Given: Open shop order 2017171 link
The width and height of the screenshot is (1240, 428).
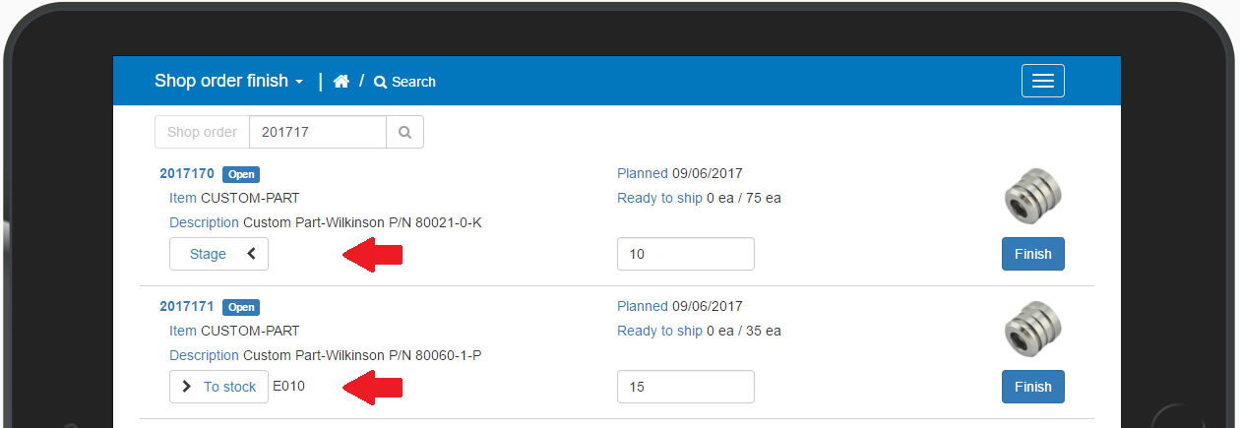Looking at the screenshot, I should [x=187, y=307].
